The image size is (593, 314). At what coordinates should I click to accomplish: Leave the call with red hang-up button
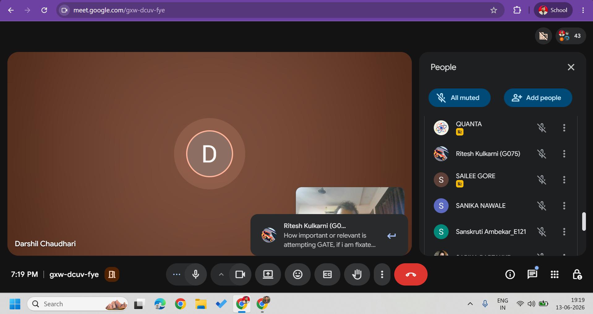(411, 274)
